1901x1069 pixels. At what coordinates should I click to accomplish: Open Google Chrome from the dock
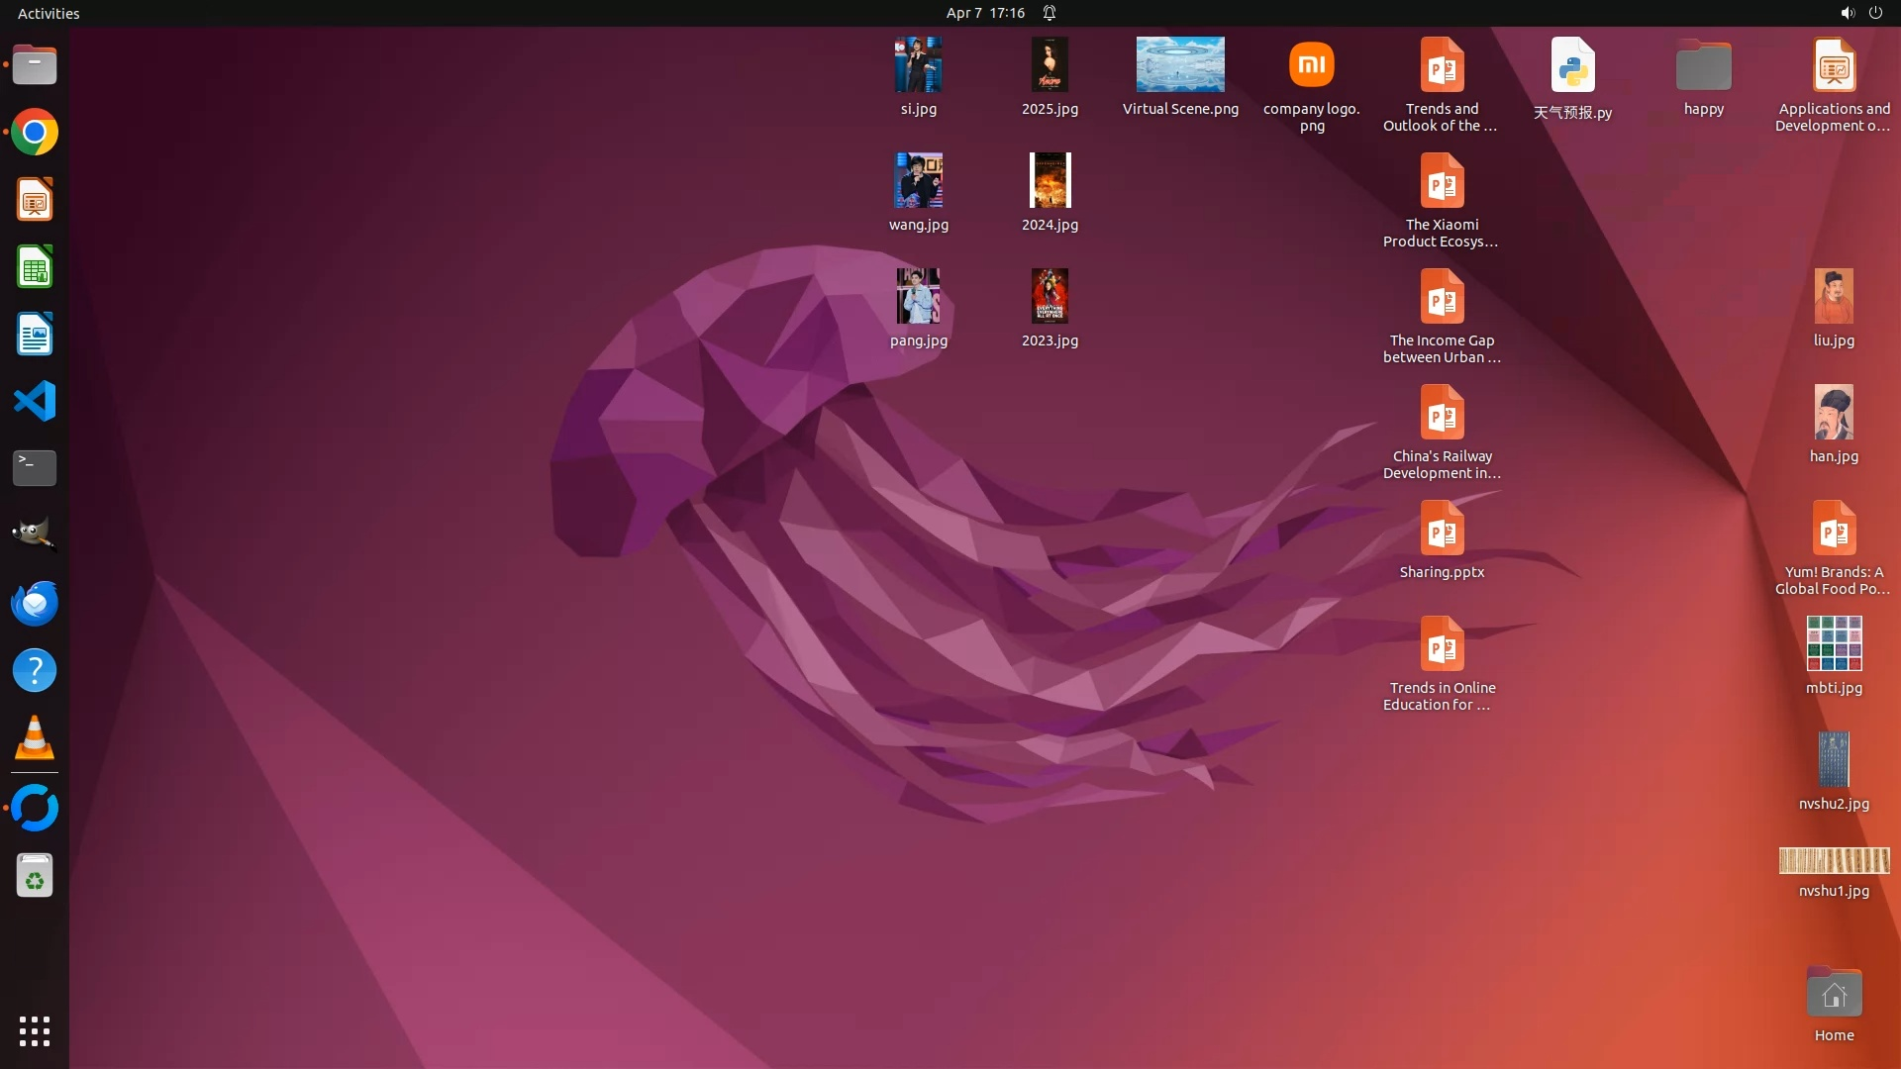(35, 133)
